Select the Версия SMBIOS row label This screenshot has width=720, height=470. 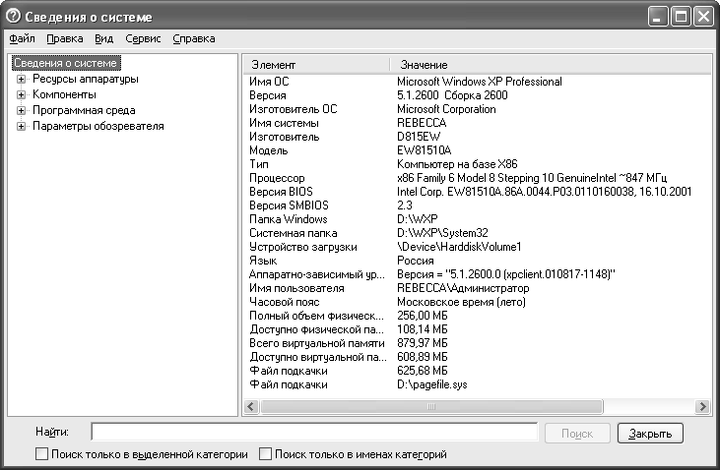pyautogui.click(x=289, y=206)
